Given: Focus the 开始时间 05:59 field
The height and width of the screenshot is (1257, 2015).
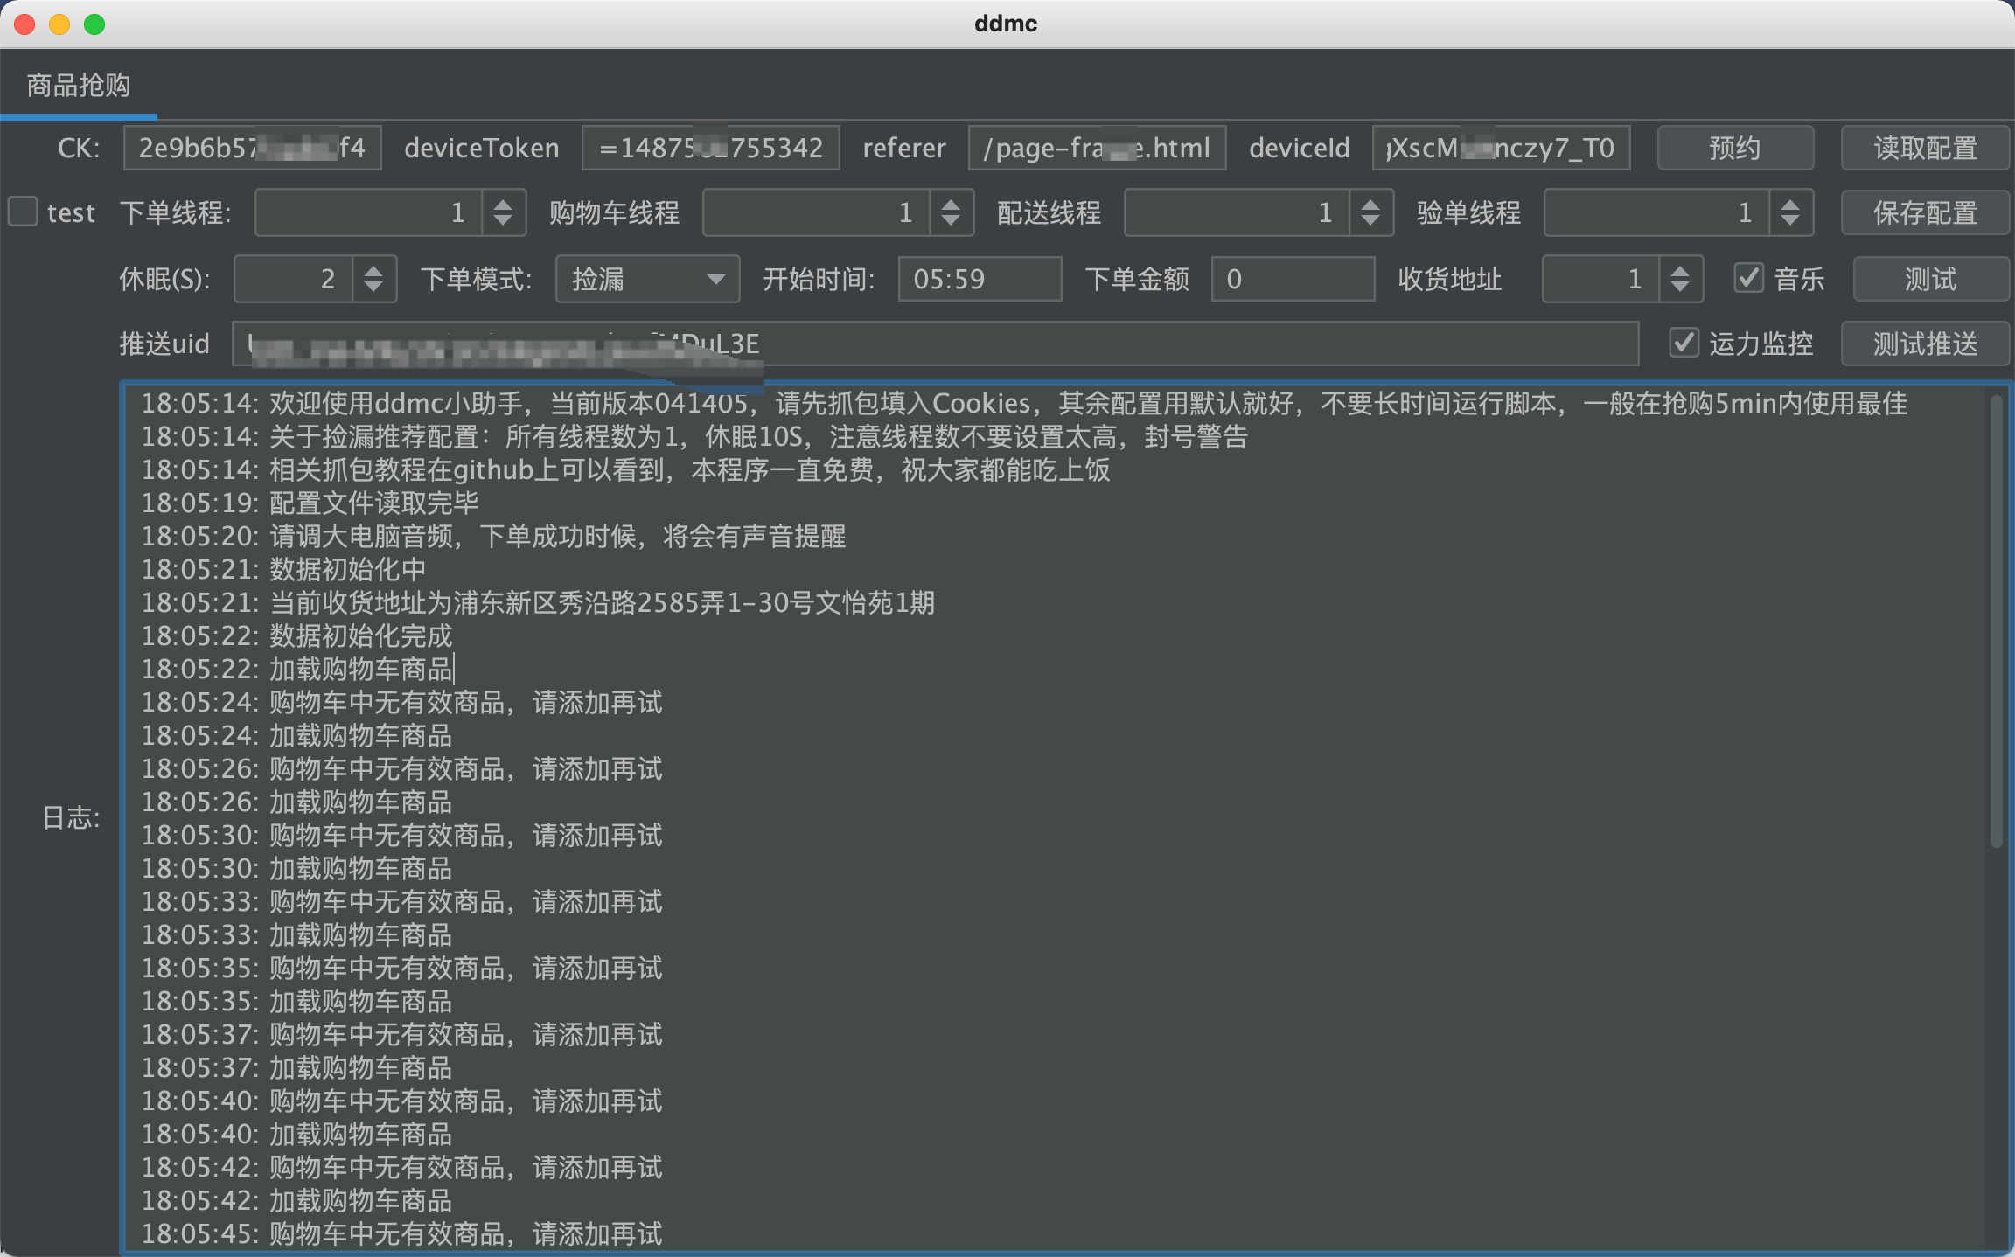Looking at the screenshot, I should click(979, 279).
